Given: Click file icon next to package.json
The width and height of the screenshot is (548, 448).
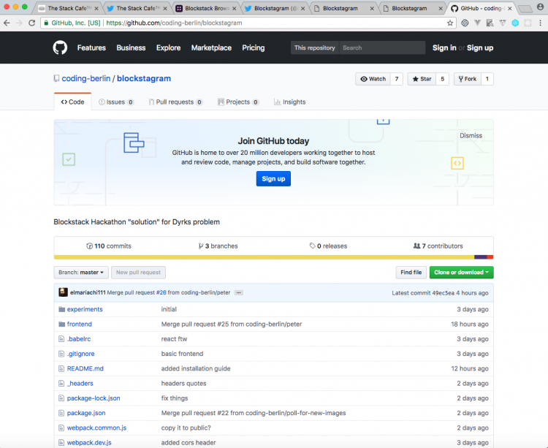Looking at the screenshot, I should tap(61, 413).
